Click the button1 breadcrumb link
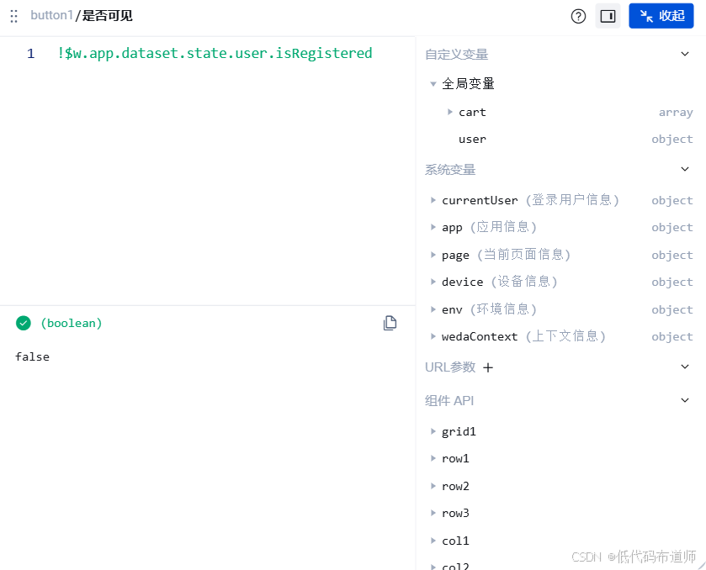Image resolution: width=706 pixels, height=570 pixels. coord(51,15)
